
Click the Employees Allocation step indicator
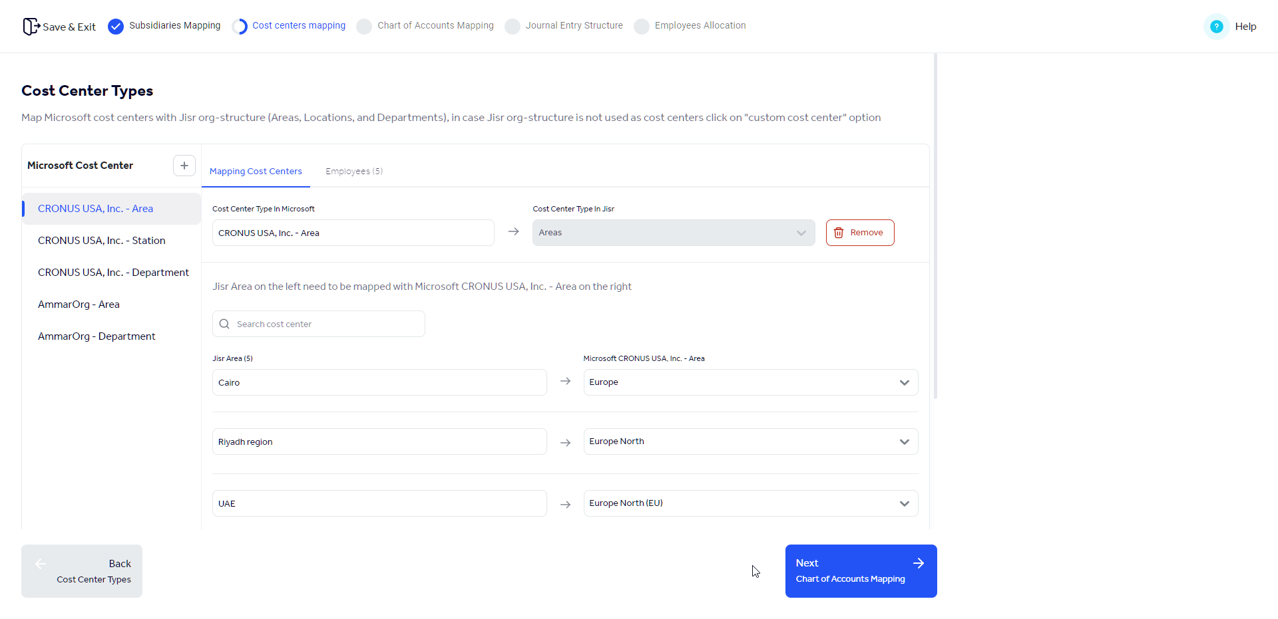[x=641, y=27]
